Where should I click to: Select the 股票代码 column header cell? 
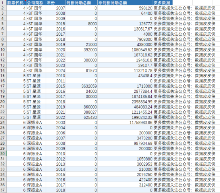[16, 3]
